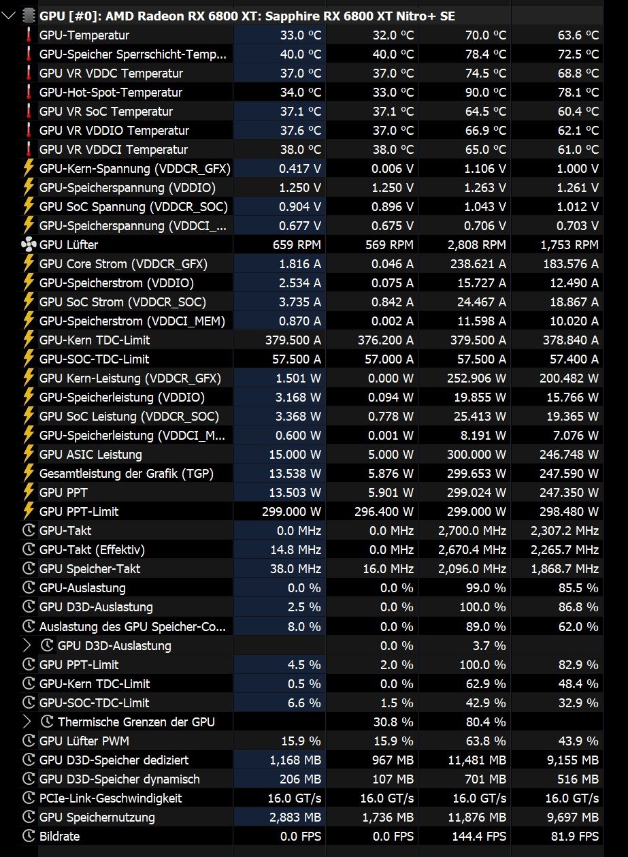Click clock icon beside GPU Speicher-Takt
This screenshot has width=628, height=857.
tap(29, 568)
